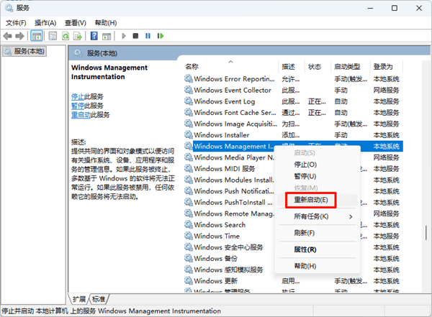Click the blue Help question mark icon
The image size is (432, 317).
[94, 36]
